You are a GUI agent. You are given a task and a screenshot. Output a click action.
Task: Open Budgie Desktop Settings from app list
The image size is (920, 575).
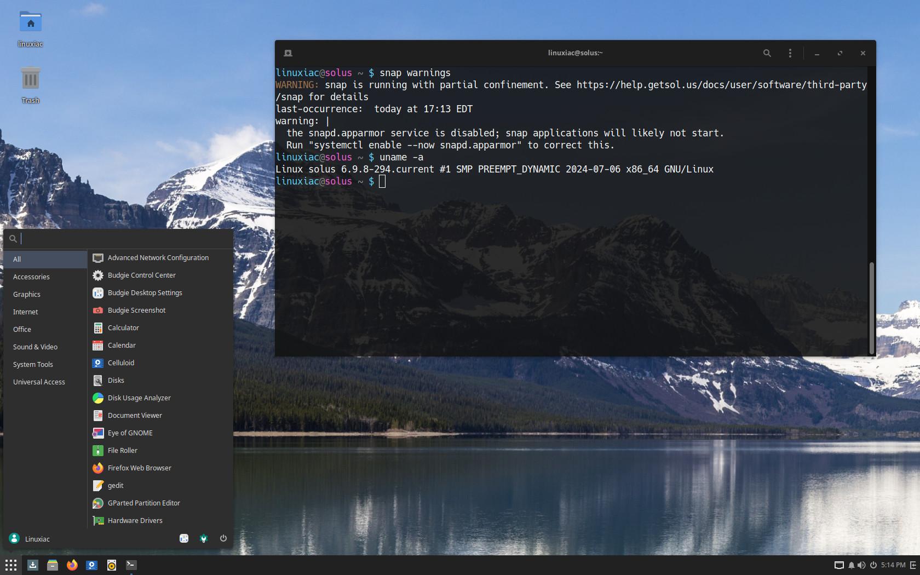coord(160,293)
